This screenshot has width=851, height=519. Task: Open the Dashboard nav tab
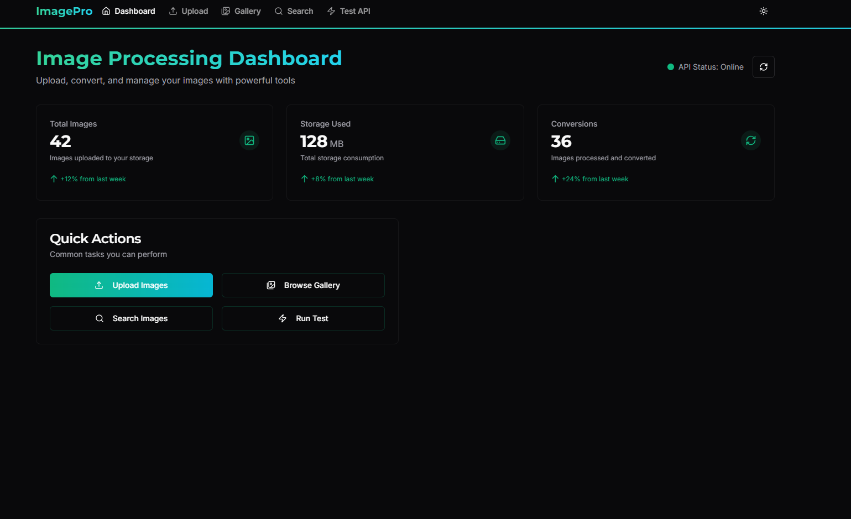coord(128,11)
